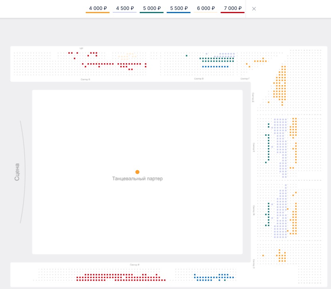This screenshot has width=331, height=289.
Task: Click the Сцена stage label
Action: point(17,172)
